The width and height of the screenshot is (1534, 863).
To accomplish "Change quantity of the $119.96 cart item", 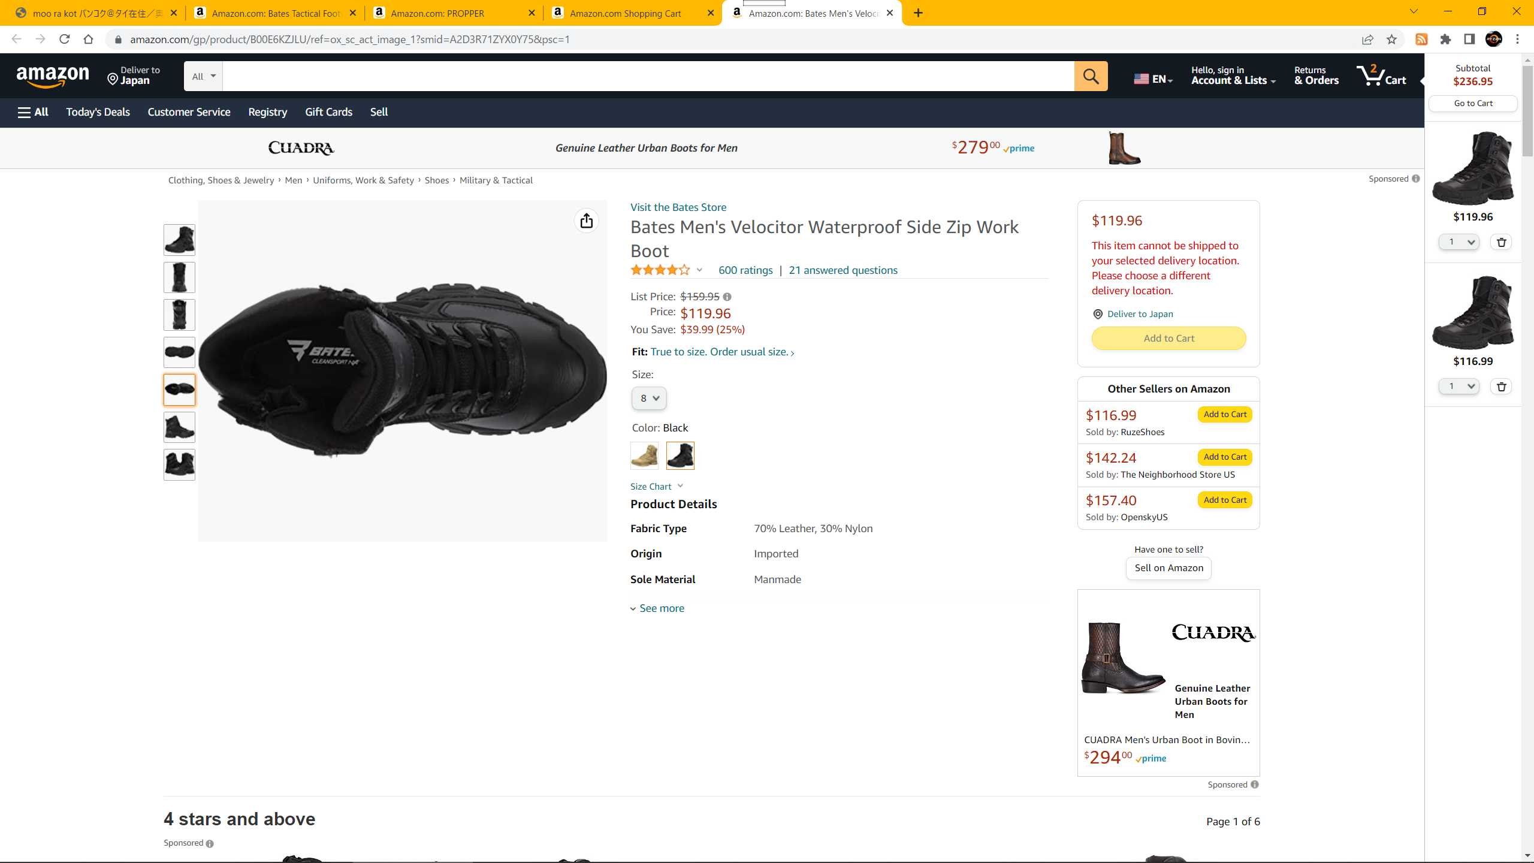I will point(1459,242).
